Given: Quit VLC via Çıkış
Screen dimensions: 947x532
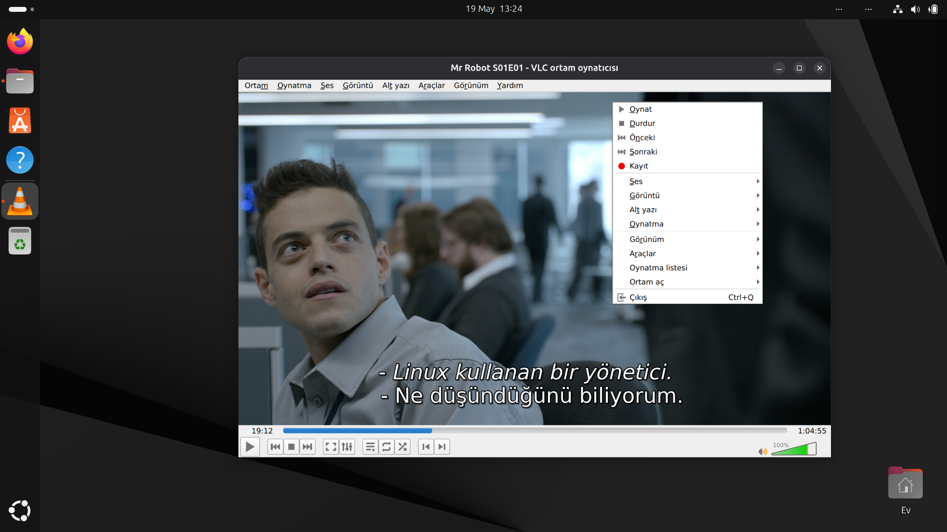Looking at the screenshot, I should click(x=687, y=298).
